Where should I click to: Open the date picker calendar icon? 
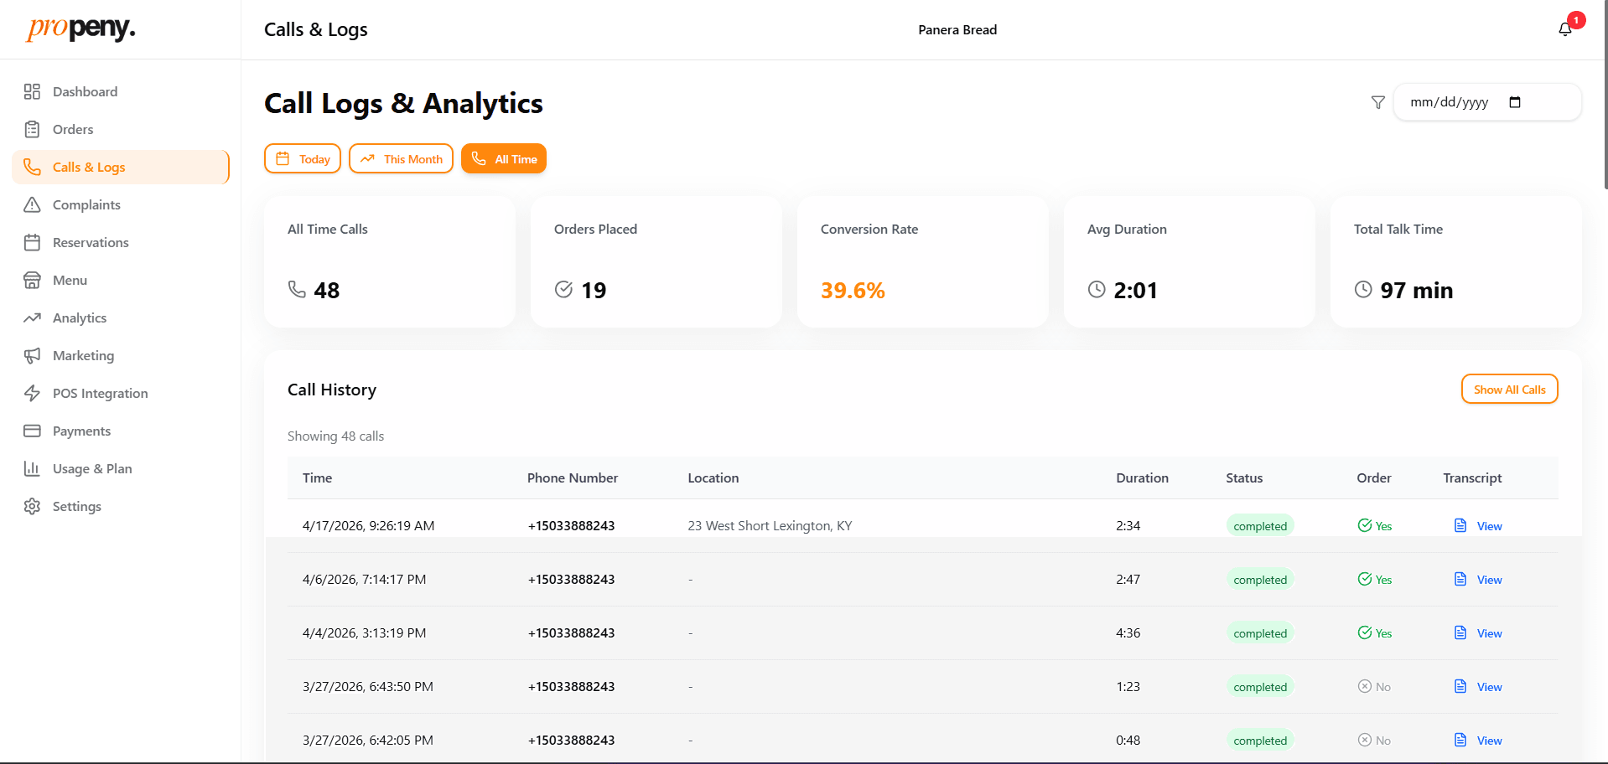1515,102
